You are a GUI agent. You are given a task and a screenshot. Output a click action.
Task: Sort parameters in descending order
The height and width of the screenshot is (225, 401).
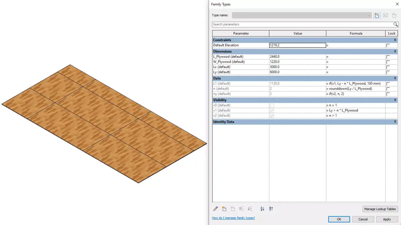[271, 209]
